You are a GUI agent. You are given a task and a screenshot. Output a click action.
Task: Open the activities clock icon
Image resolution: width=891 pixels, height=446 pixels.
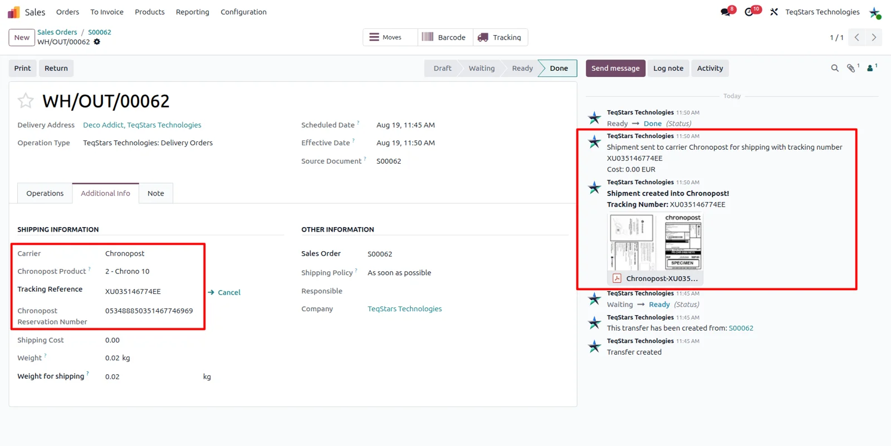tap(750, 12)
